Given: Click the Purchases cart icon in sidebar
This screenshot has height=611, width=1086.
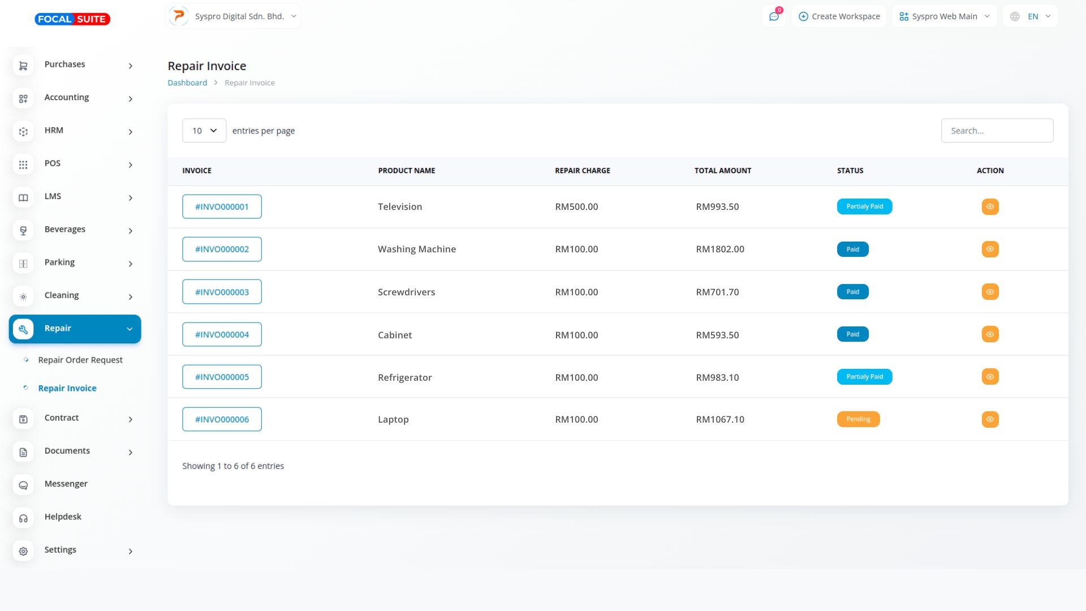Looking at the screenshot, I should [23, 66].
